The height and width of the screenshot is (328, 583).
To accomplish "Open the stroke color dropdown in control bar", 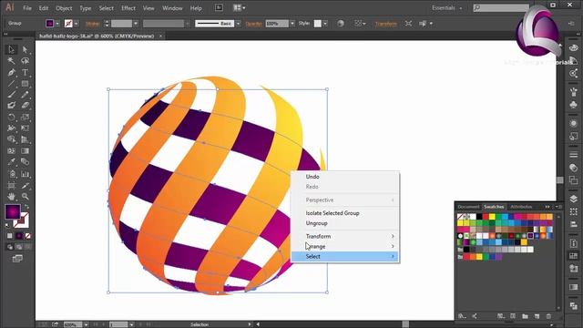I will (76, 24).
